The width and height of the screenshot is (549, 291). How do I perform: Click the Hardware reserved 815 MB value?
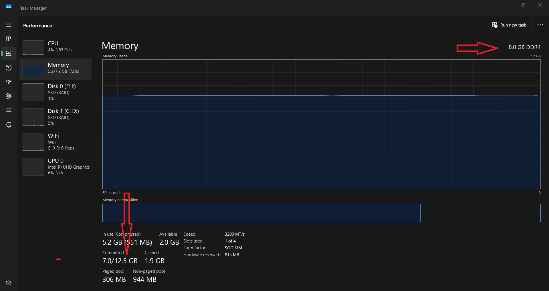tap(232, 255)
